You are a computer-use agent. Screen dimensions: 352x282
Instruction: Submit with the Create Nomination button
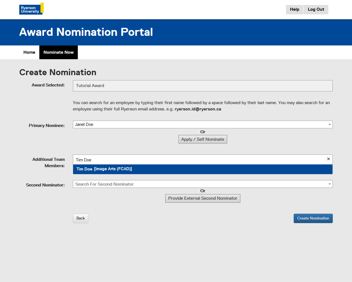pos(313,218)
